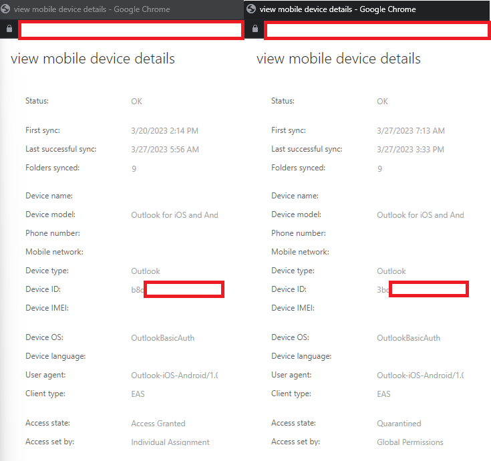Click left window Access set by label

(x=50, y=442)
